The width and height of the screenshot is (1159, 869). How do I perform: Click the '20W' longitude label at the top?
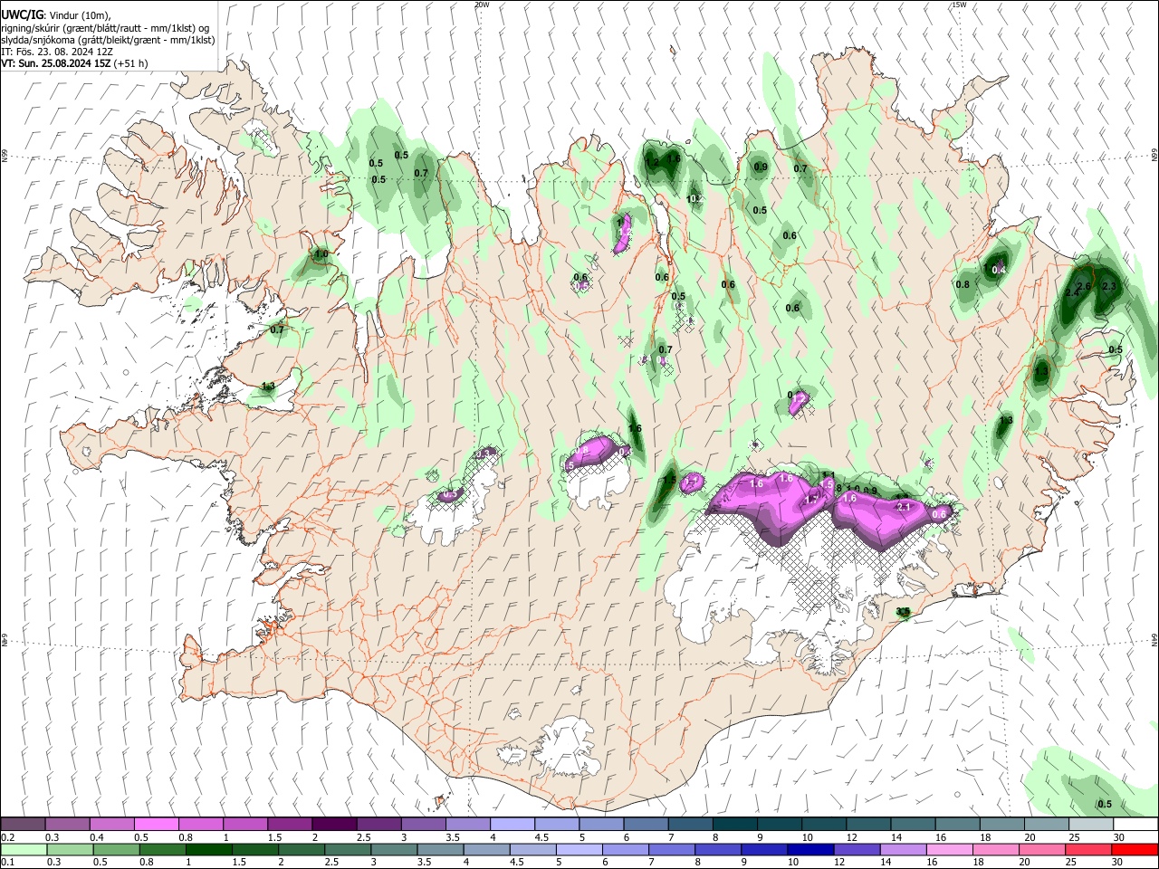point(482,5)
